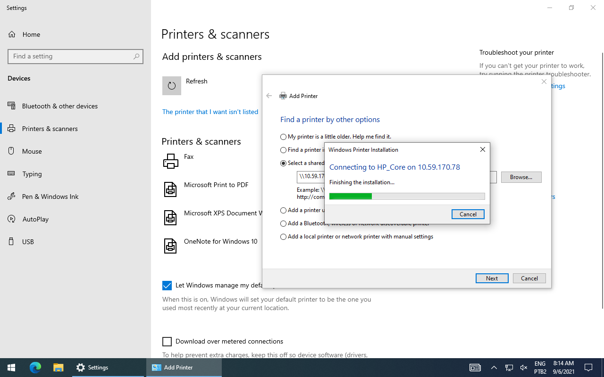Click the installation progress bar

click(x=407, y=196)
